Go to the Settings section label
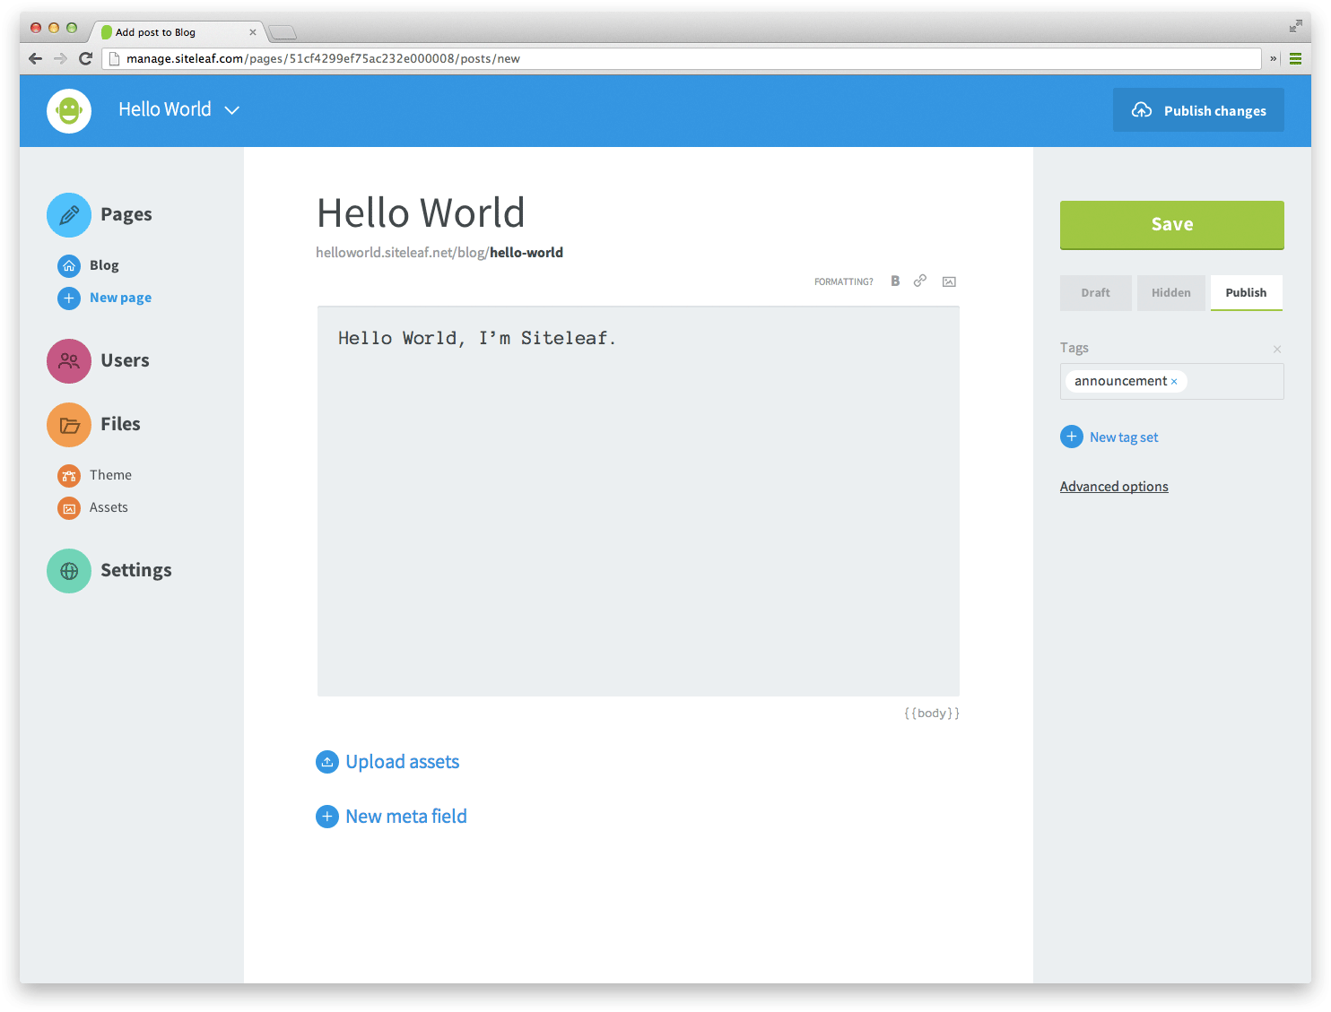1331x1012 pixels. [x=136, y=570]
